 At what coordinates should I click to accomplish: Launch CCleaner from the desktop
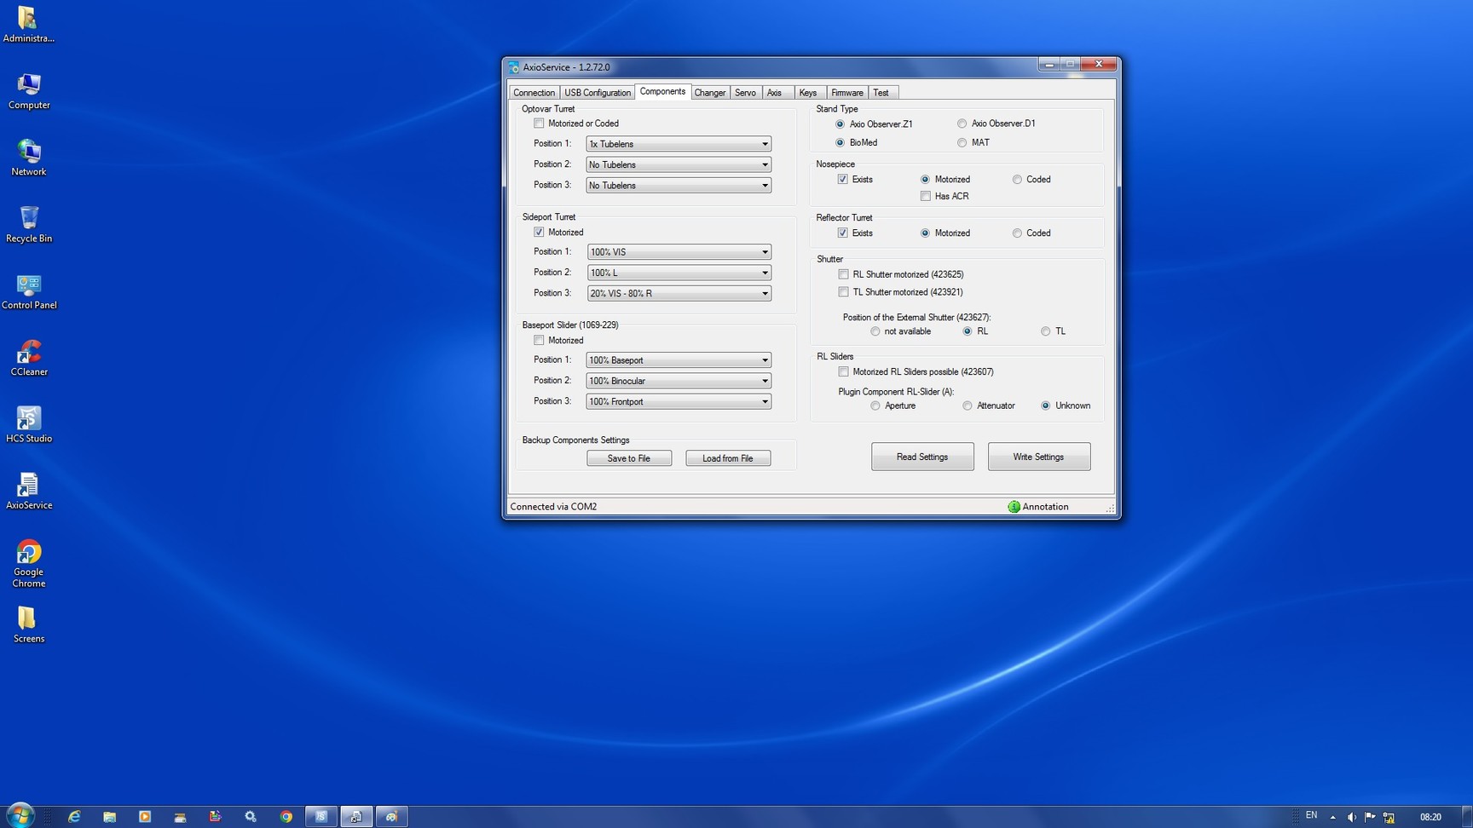[28, 356]
